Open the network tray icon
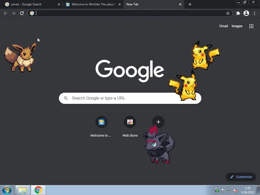 [229, 190]
